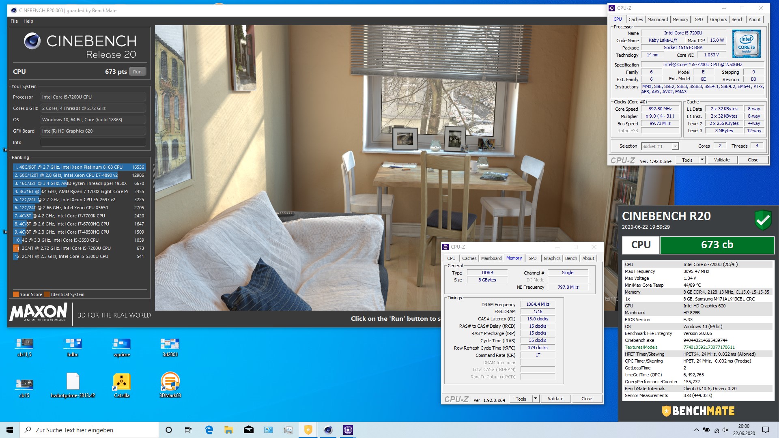Click Validate in top CPU-Z window
779x438 pixels.
722,160
